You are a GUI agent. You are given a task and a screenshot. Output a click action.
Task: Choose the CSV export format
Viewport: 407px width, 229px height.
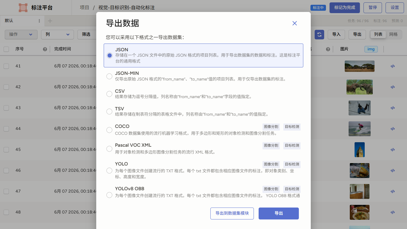point(109,94)
